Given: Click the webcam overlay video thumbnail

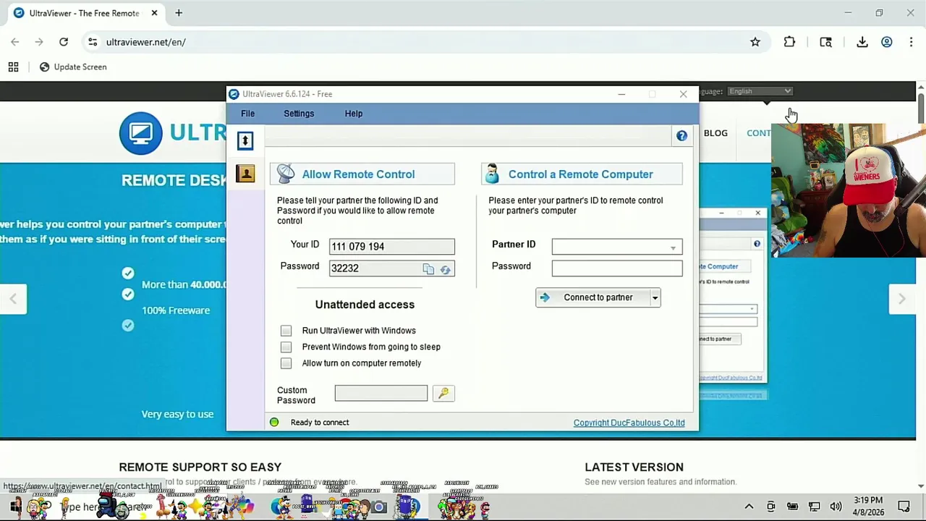Looking at the screenshot, I should point(848,190).
